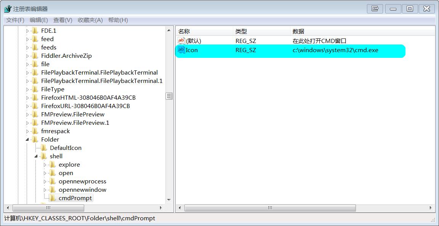Click the REG_SZ type of Icon row
Viewport: 439px width, 226px height.
click(x=245, y=50)
